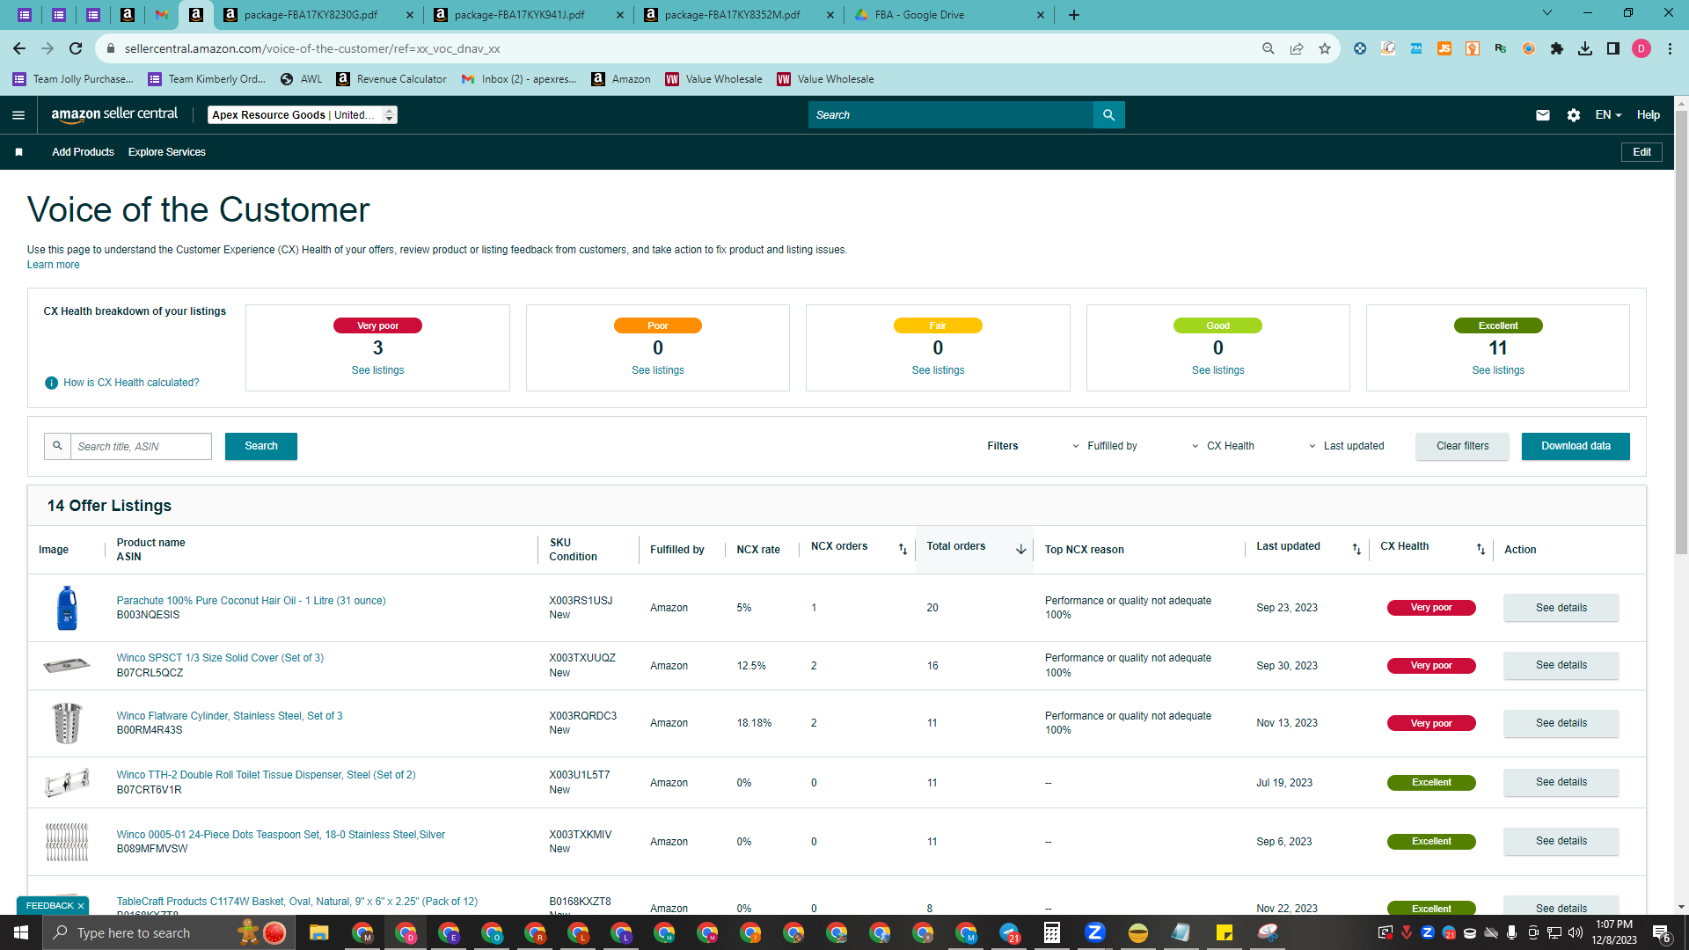Open the Seller Central hamburger menu
The height and width of the screenshot is (950, 1689).
[x=18, y=115]
